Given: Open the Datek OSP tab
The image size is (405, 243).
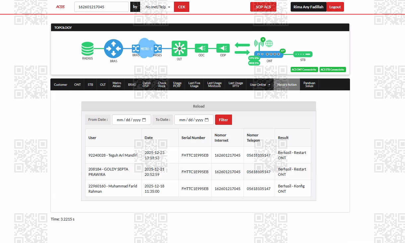Looking at the screenshot, I should pos(146,85).
